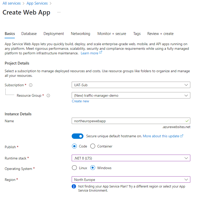Viewport: 224px width, 199px height.
Task: Select the Container publish option
Action: [93, 146]
